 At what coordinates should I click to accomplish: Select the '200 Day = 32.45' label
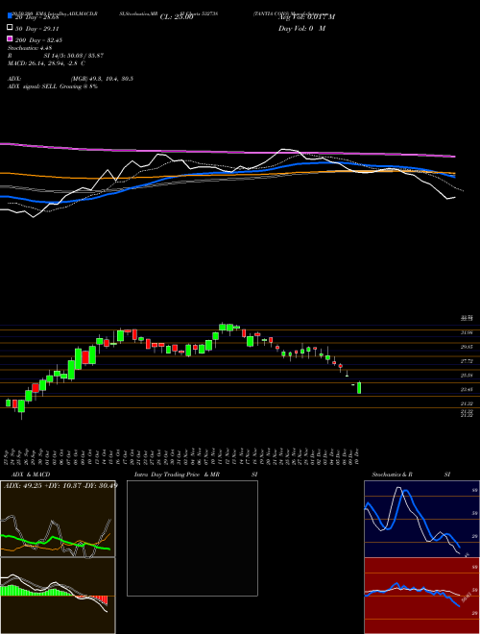[38, 40]
